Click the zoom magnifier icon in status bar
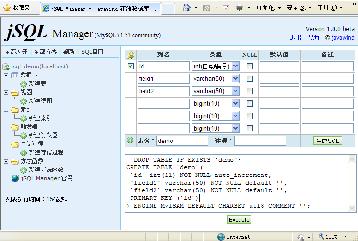Image resolution: width=358 pixels, height=241 pixels. pyautogui.click(x=322, y=236)
